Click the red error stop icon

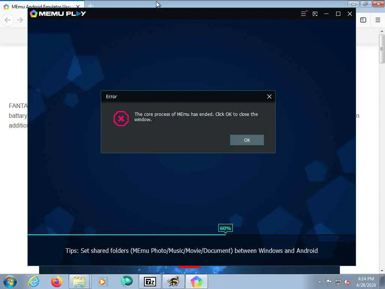click(121, 119)
